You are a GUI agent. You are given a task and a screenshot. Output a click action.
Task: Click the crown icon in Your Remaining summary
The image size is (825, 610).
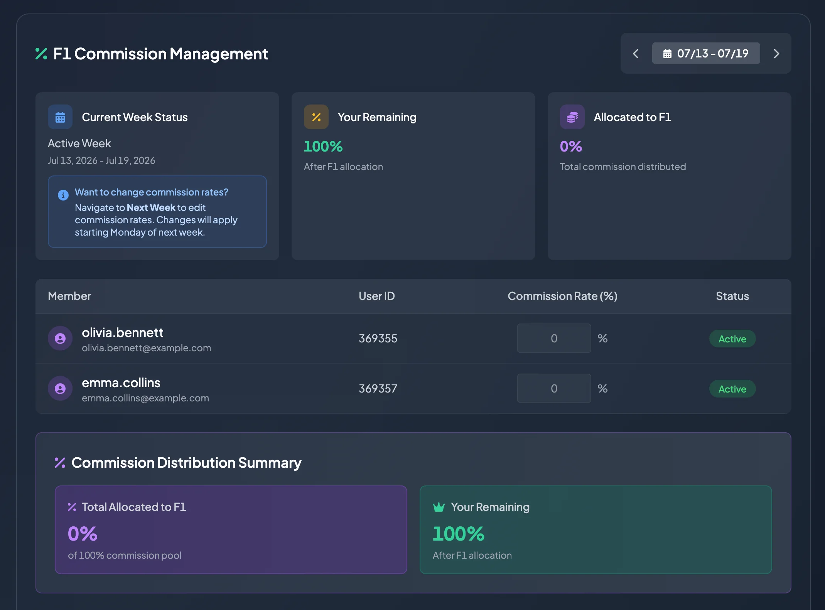(x=439, y=507)
